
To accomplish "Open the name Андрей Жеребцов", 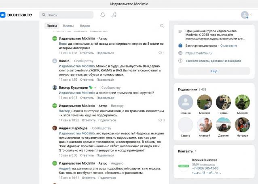I will pos(73,128).
